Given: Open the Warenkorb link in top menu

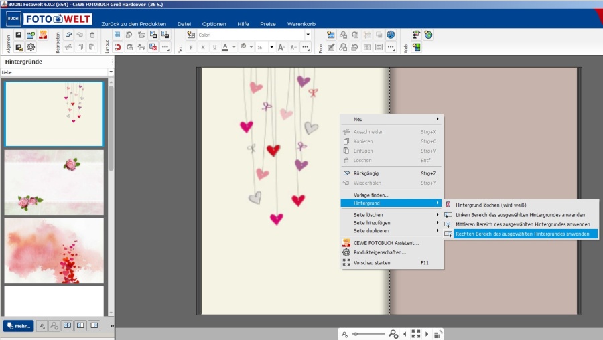Looking at the screenshot, I should point(301,23).
